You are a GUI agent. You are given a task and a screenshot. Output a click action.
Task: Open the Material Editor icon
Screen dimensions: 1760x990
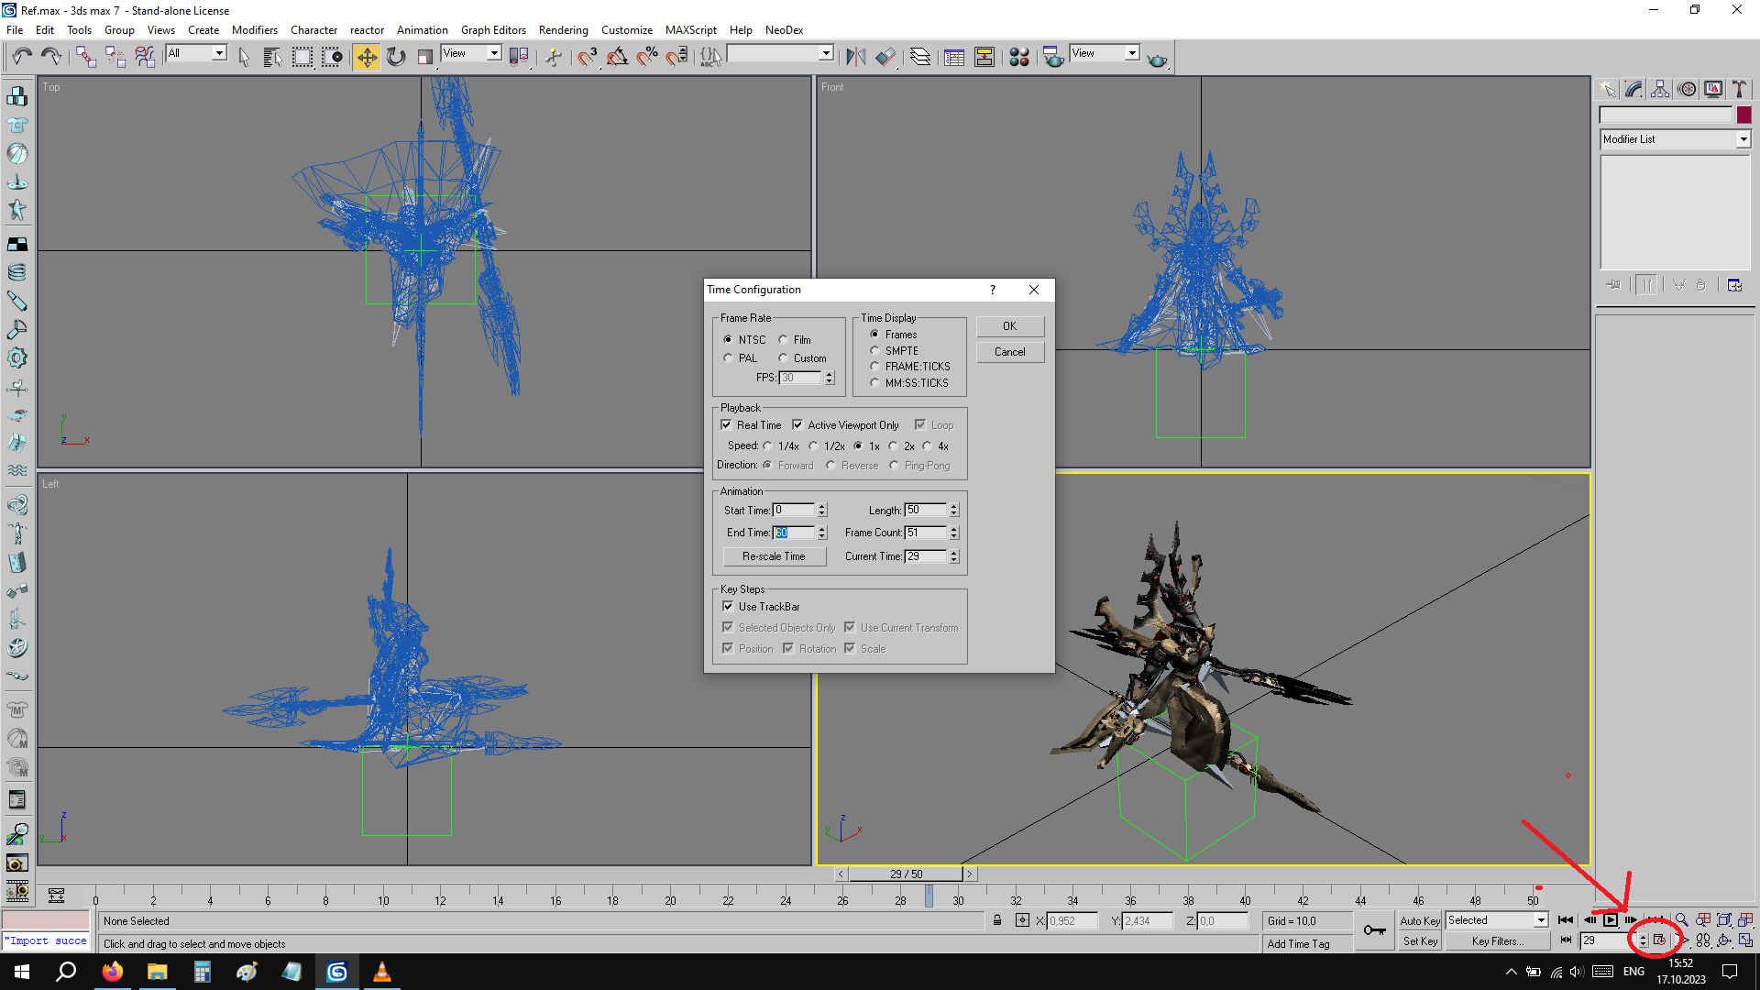(1018, 57)
